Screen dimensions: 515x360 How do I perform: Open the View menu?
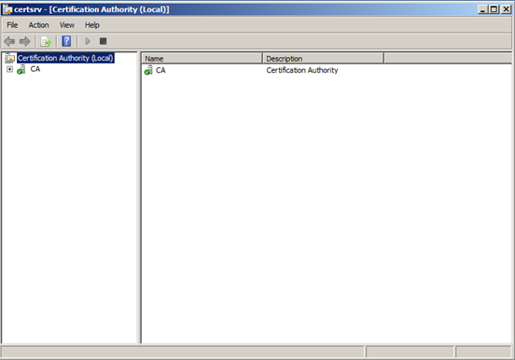pos(67,25)
